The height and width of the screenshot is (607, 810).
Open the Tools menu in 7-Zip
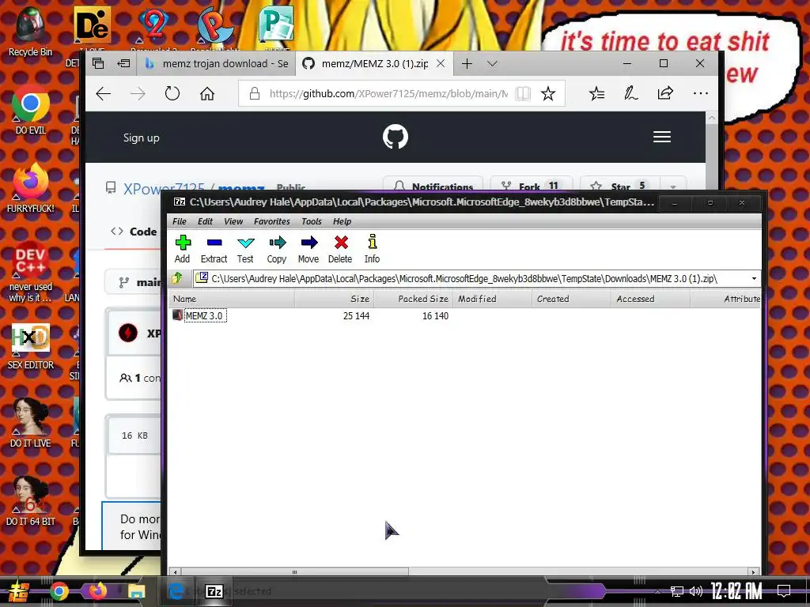pos(312,221)
